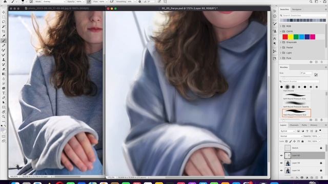Toggle pressure-for-opacity button in options bar
Image resolution: width=328 pixels, height=184 pixels.
click(x=89, y=2)
